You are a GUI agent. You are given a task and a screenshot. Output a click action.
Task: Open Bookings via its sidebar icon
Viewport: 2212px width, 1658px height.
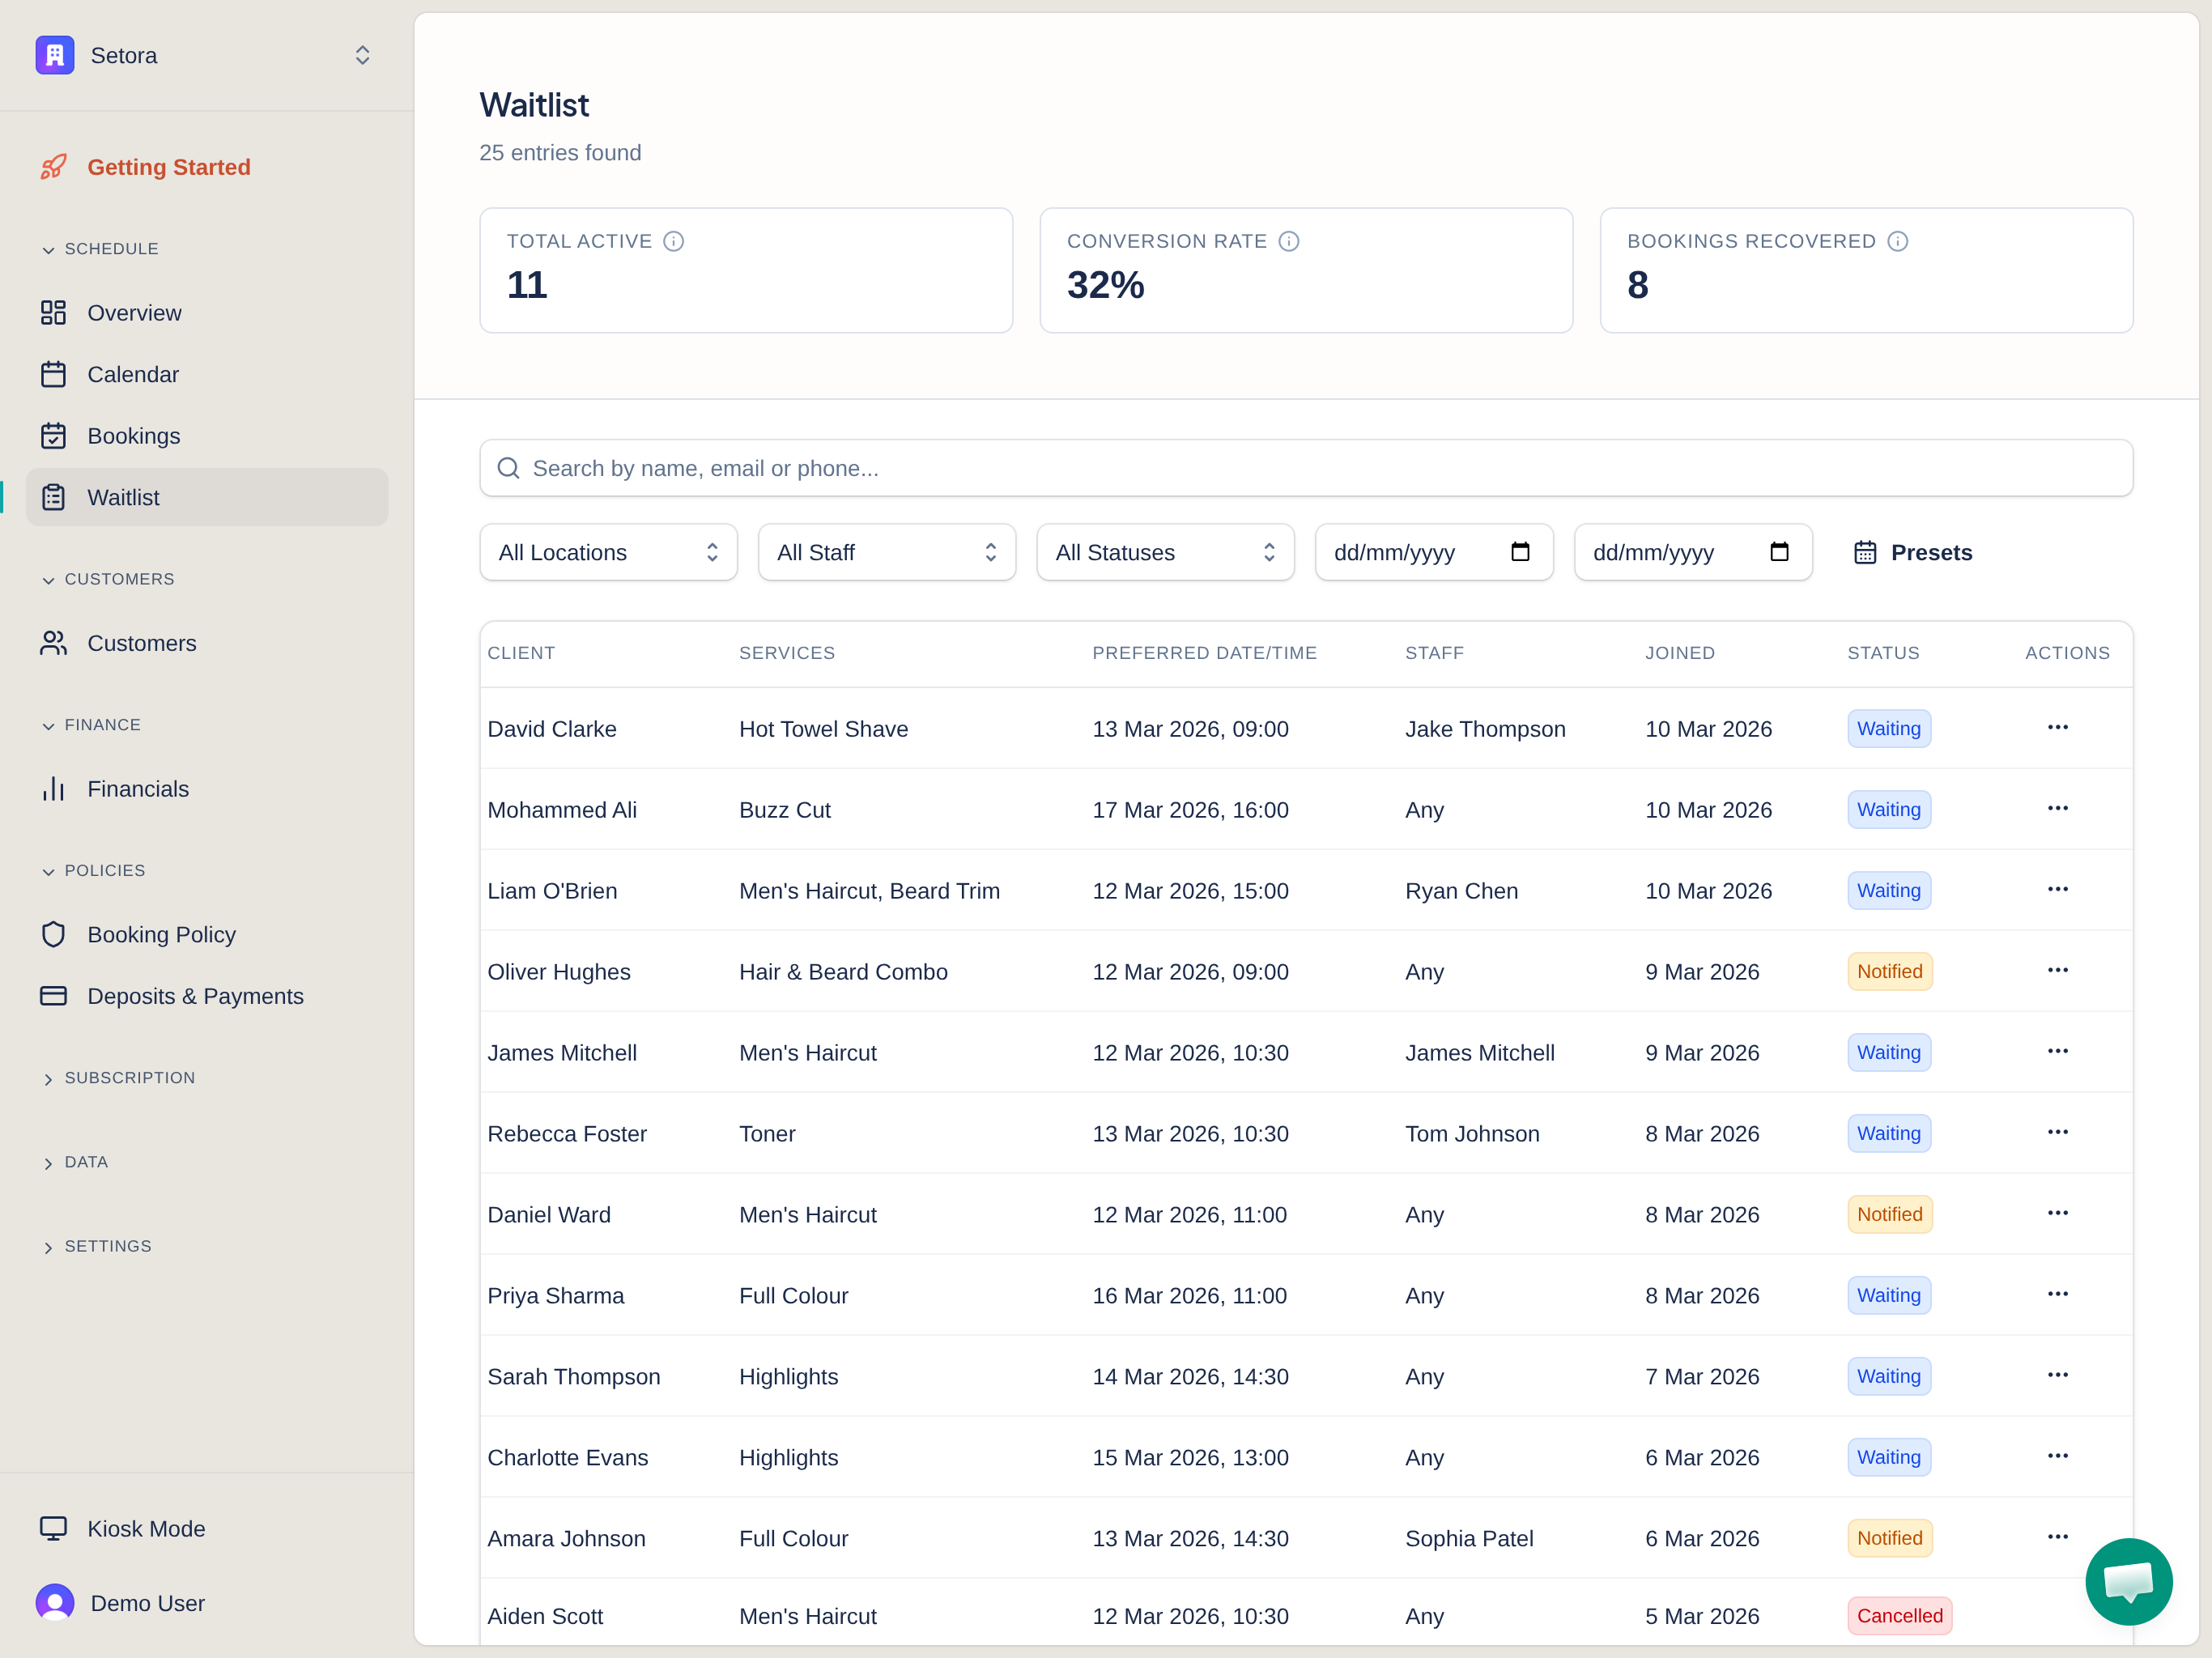pos(54,435)
